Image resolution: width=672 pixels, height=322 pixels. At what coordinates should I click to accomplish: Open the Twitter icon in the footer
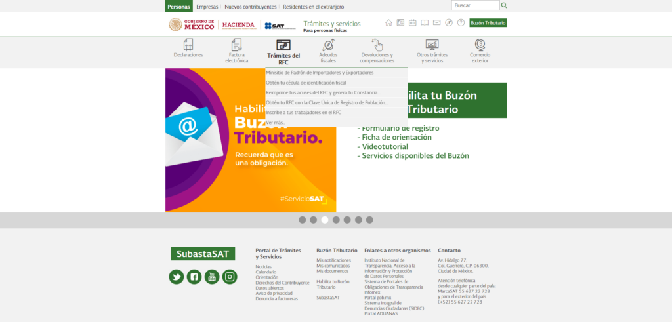coord(176,277)
